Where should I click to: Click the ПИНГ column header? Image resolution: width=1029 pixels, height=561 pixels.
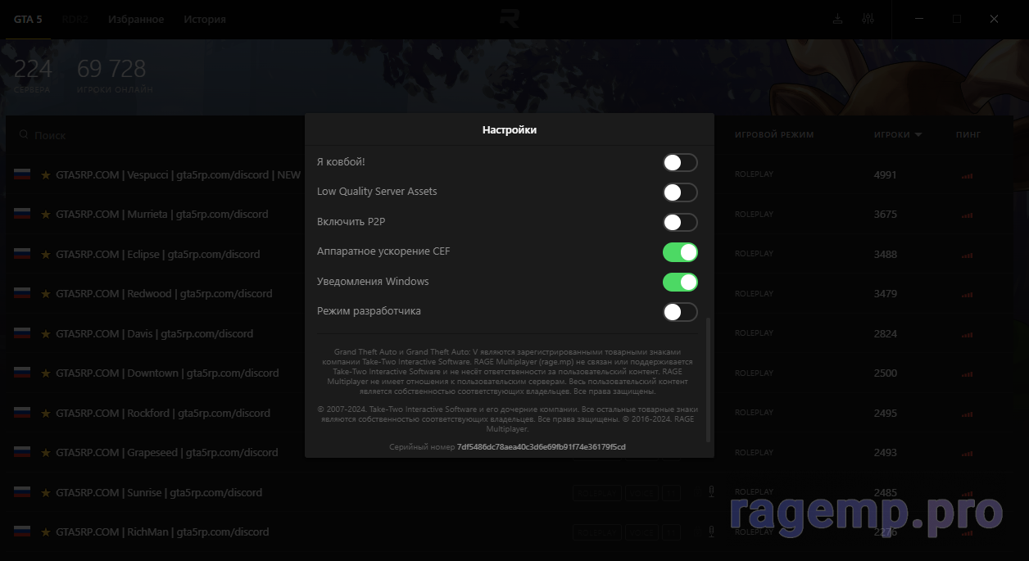(x=968, y=134)
